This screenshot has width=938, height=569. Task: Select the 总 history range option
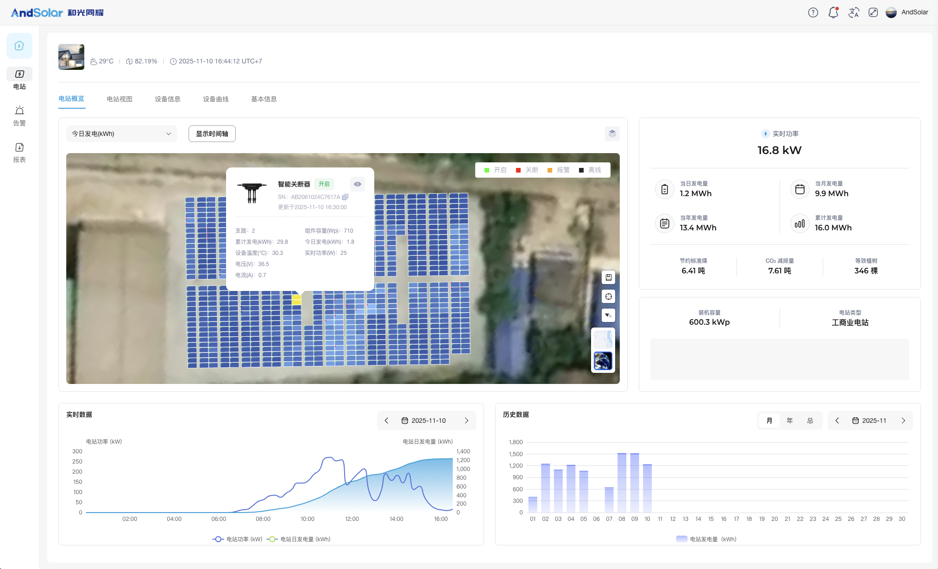[810, 421]
